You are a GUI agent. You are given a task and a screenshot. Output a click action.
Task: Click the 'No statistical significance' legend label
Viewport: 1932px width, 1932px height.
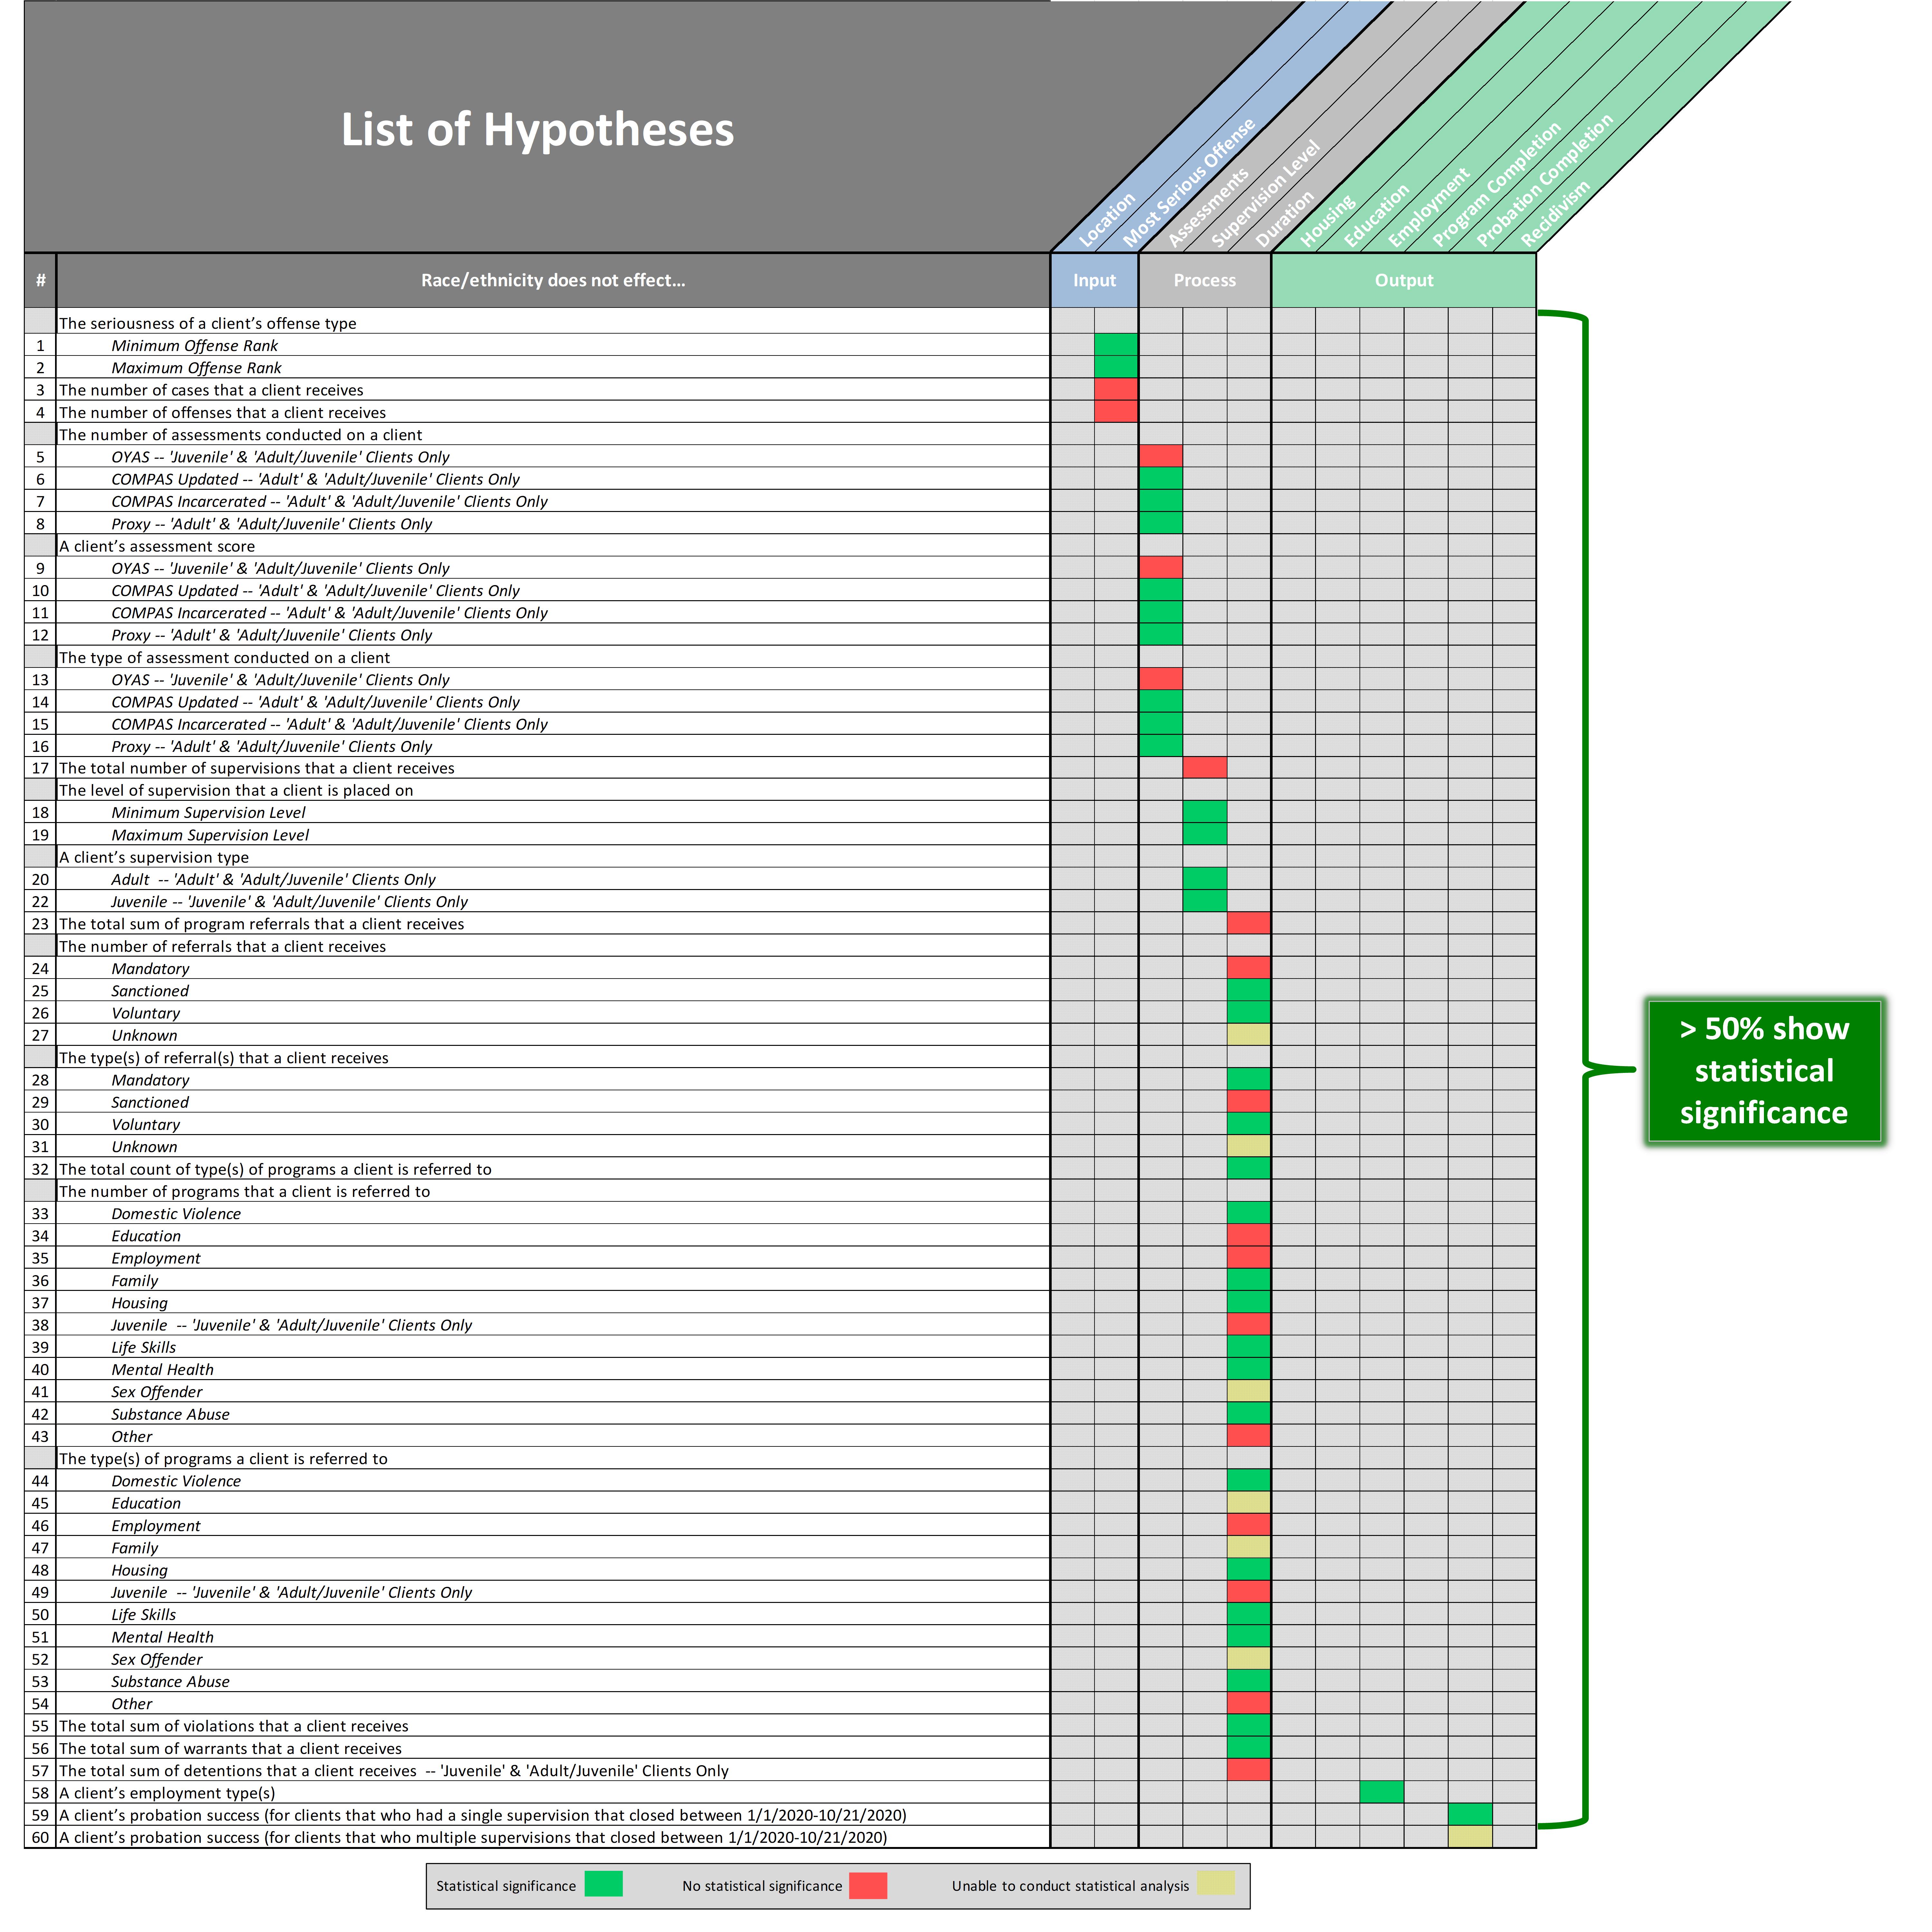762,1886
